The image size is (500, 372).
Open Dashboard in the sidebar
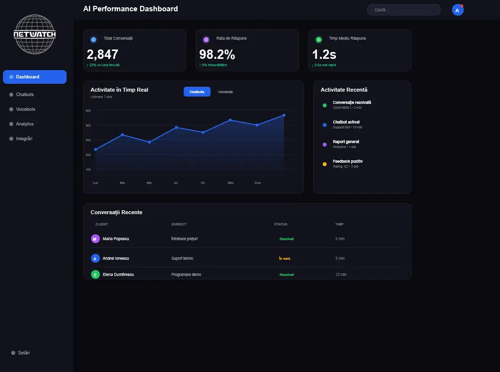35,77
